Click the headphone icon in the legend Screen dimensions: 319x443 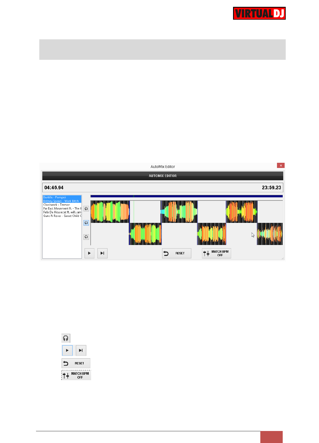pyautogui.click(x=66, y=338)
